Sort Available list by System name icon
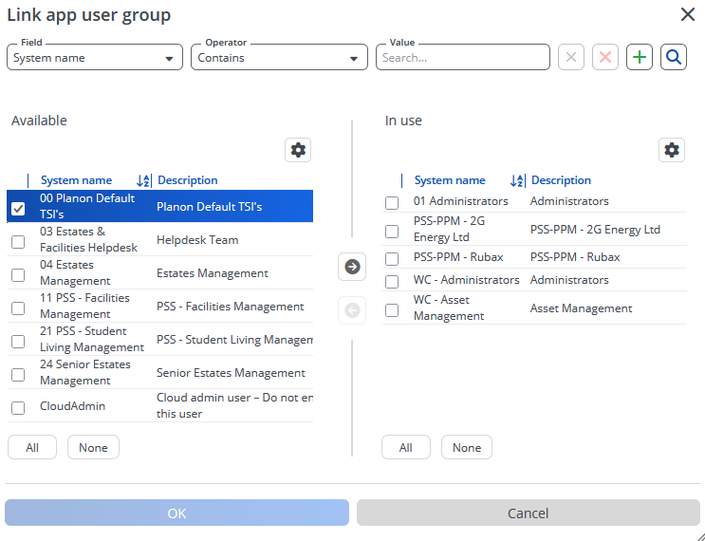 click(x=143, y=180)
